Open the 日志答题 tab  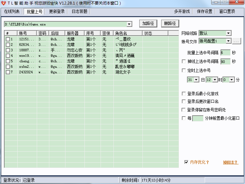(x=79, y=11)
